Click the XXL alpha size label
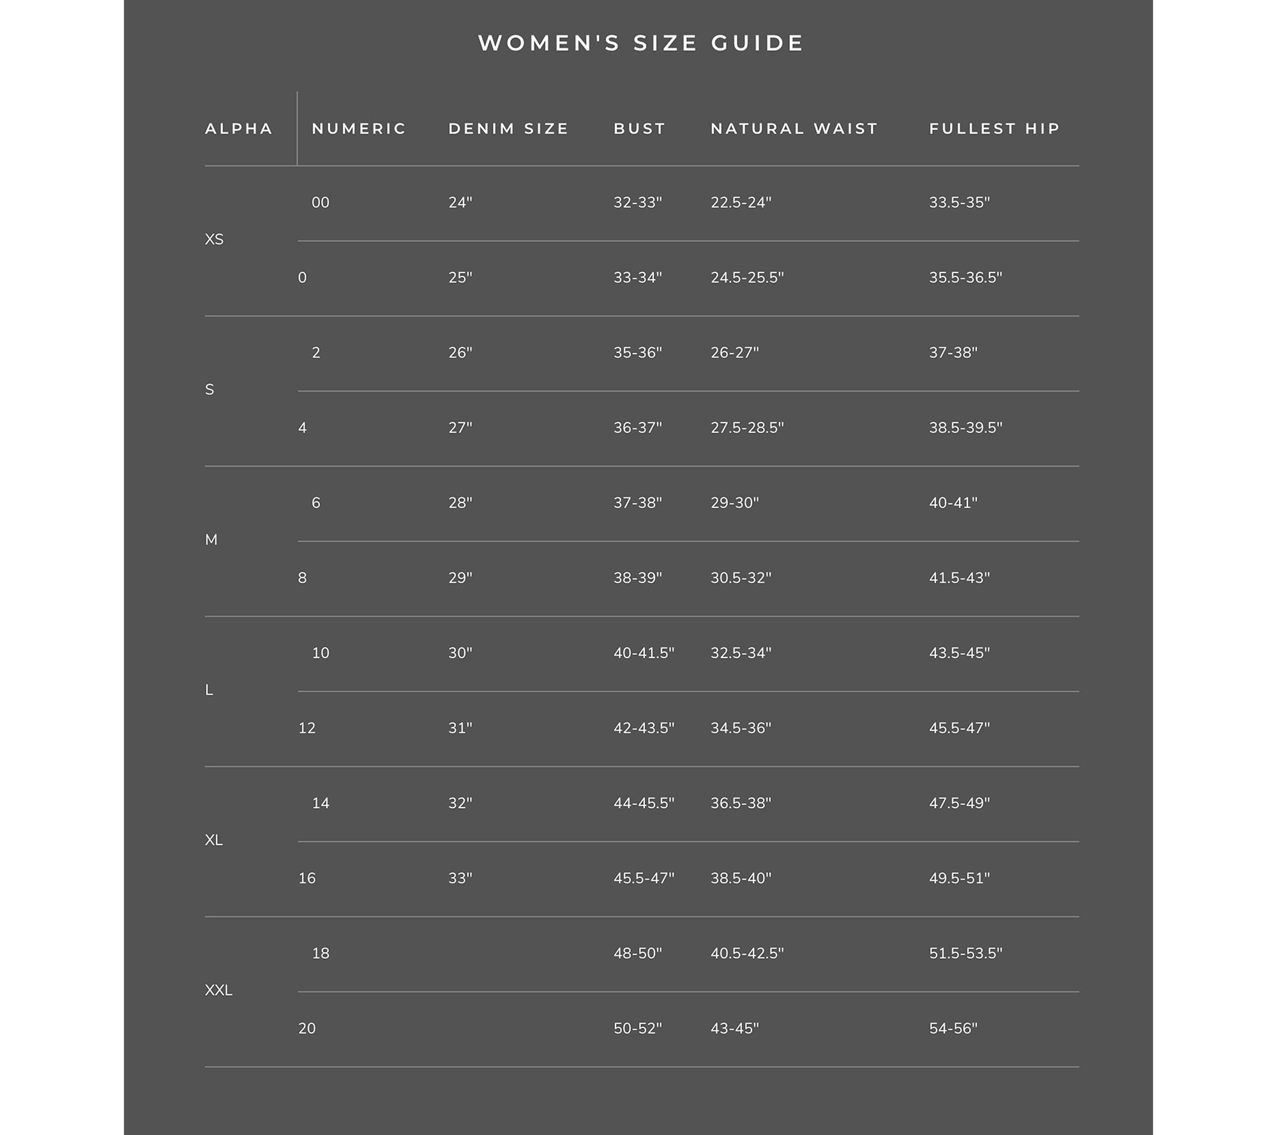 pos(218,990)
